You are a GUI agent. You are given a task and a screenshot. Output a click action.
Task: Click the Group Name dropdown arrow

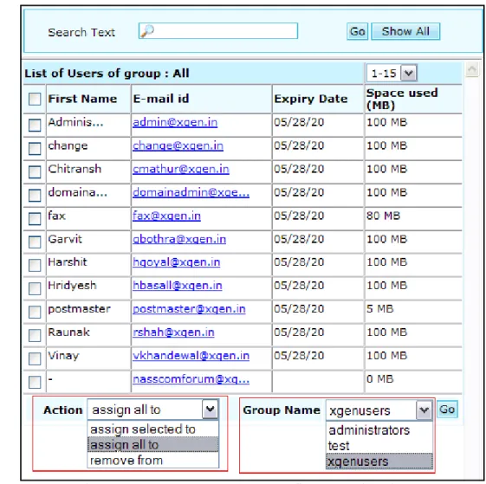[x=424, y=410]
